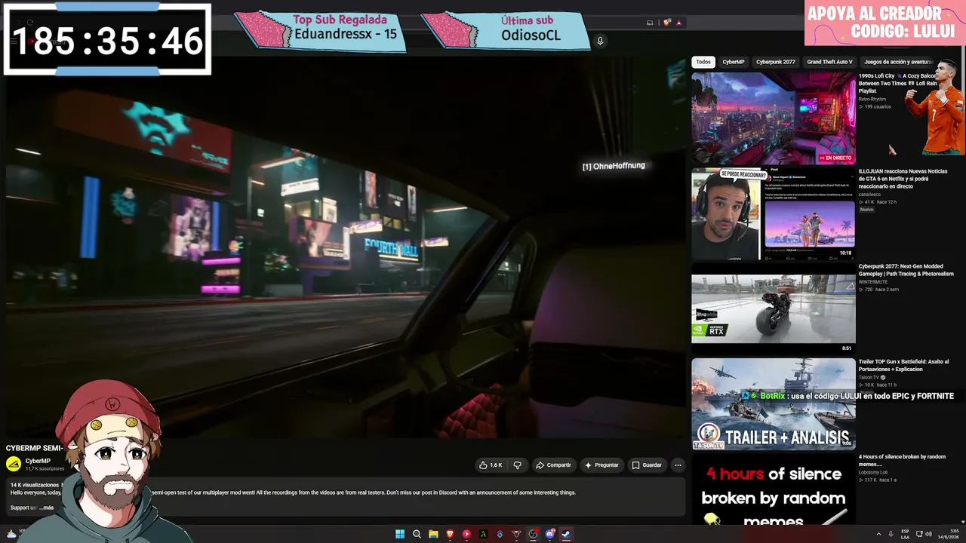966x543 pixels.
Task: Select the CyberMP filter chip
Action: pos(734,62)
